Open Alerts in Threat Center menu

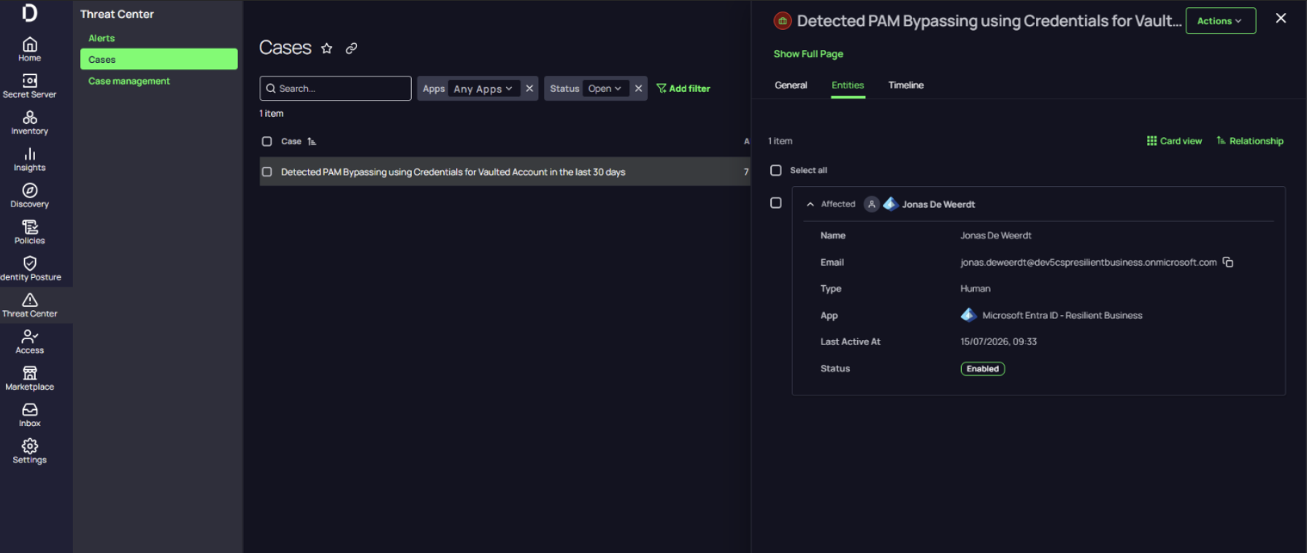coord(101,38)
